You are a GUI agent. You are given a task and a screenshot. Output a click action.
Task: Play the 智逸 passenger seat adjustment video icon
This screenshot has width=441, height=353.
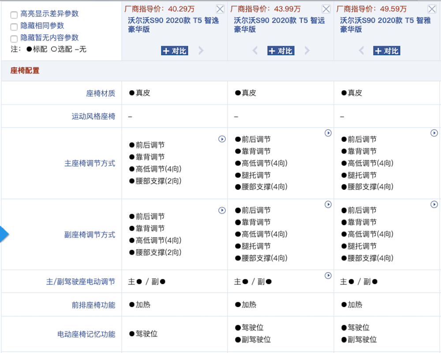tap(222, 210)
